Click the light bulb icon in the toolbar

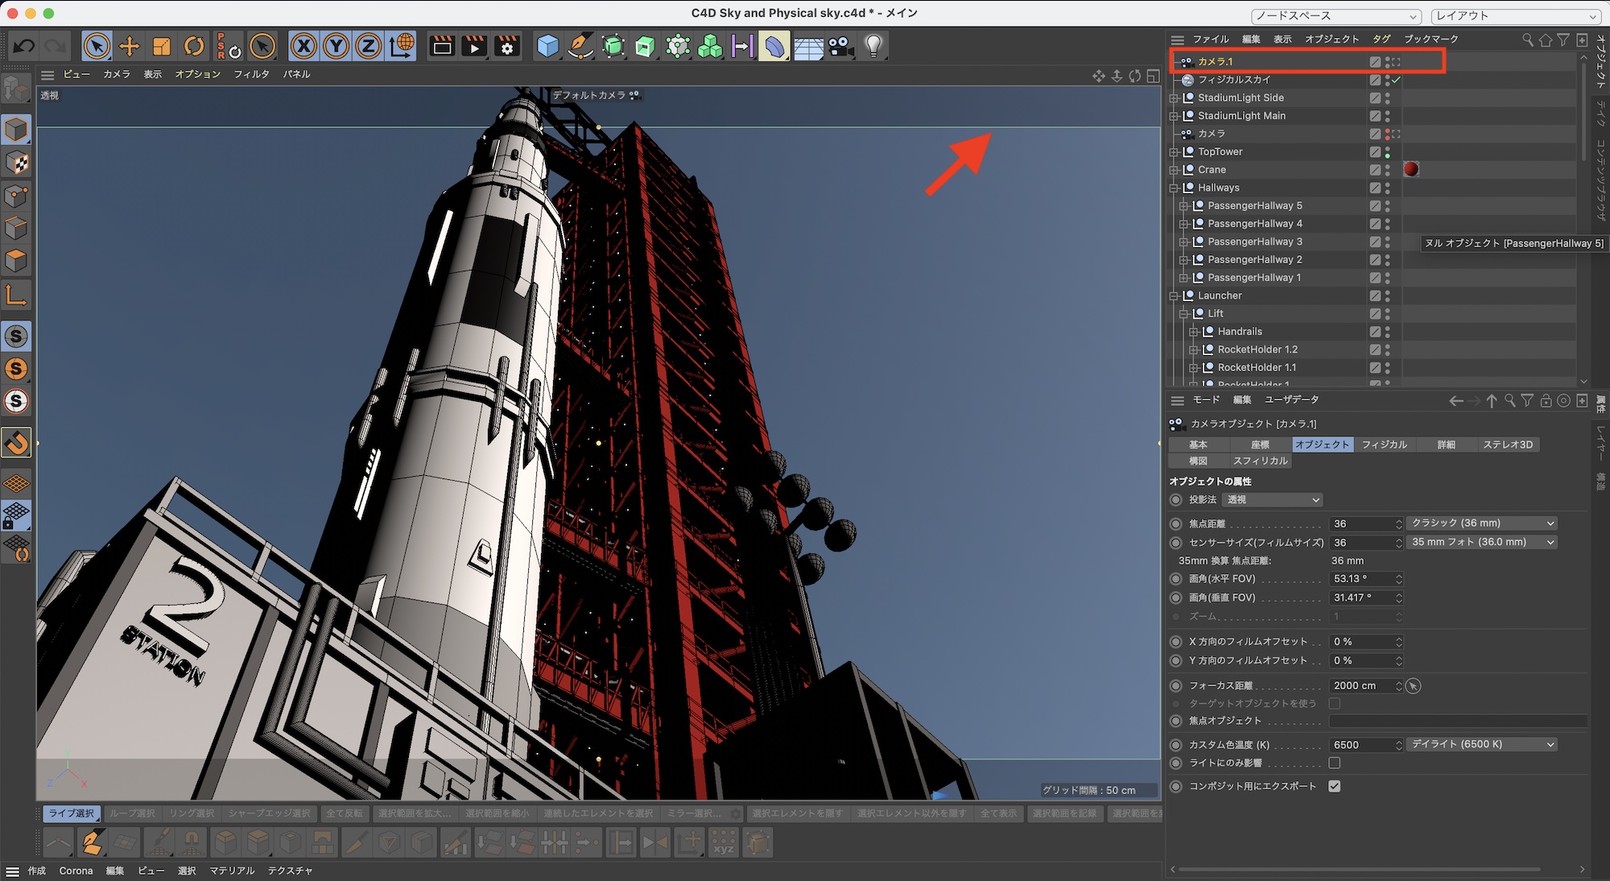(x=873, y=46)
